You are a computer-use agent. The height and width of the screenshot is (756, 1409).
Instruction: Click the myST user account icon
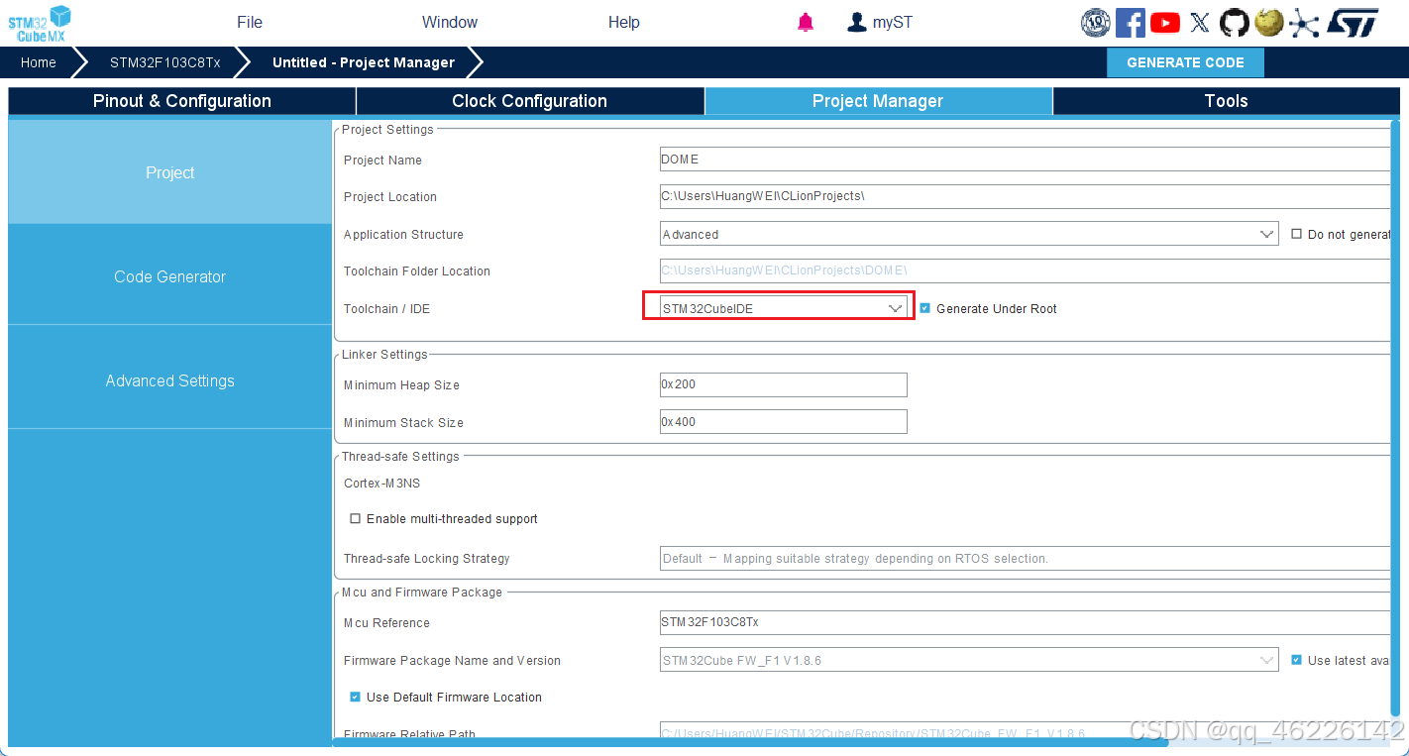(857, 22)
